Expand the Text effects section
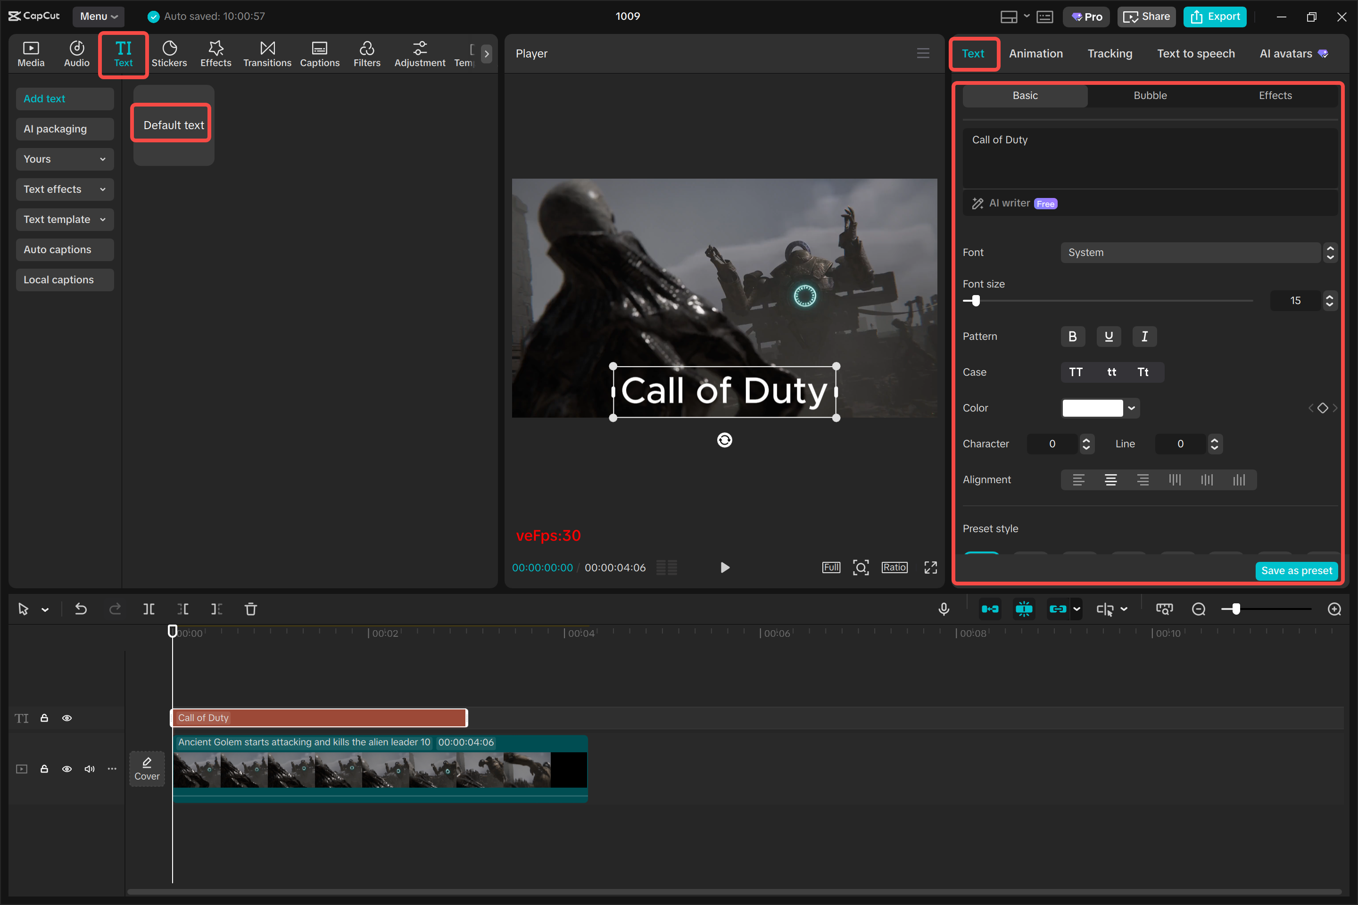 pos(65,189)
